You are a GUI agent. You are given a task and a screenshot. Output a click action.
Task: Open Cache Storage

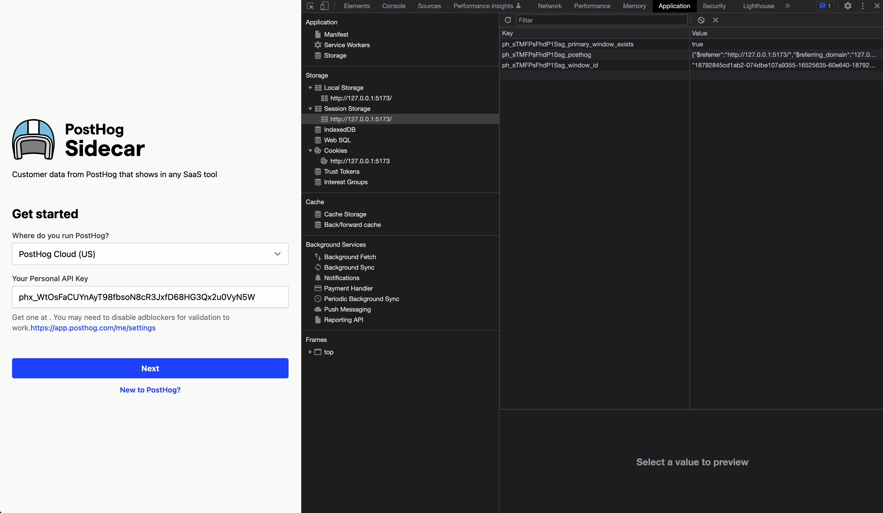[x=345, y=214]
